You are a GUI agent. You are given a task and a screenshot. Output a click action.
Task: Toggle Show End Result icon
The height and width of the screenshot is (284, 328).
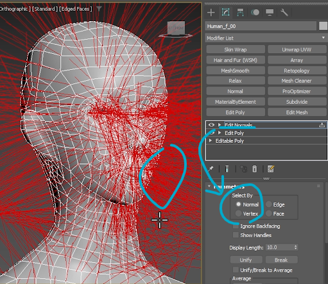tap(227, 169)
